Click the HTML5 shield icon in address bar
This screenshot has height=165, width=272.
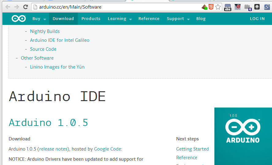coord(211,7)
